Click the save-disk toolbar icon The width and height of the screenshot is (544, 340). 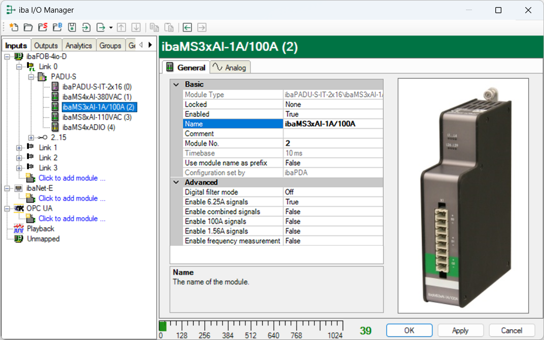point(72,27)
